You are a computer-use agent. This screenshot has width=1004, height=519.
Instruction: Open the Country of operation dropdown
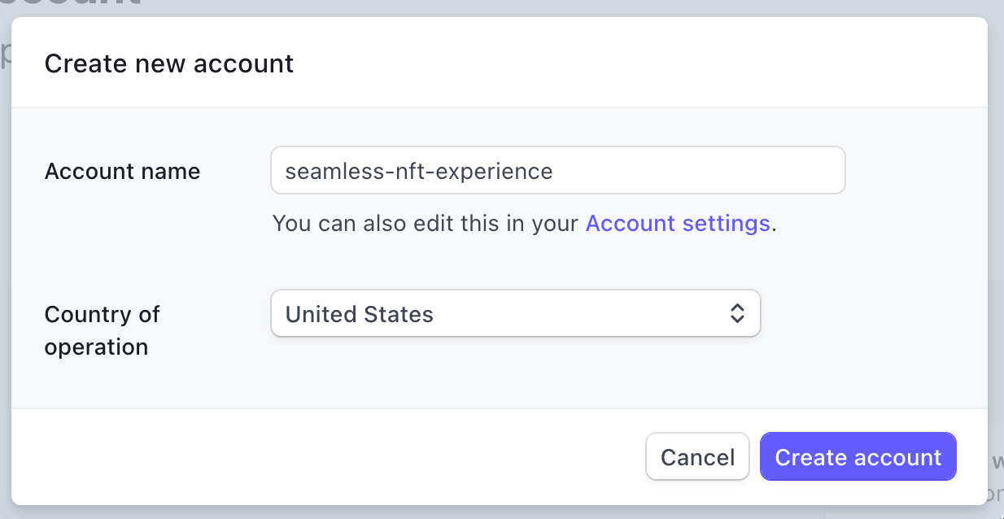tap(514, 314)
